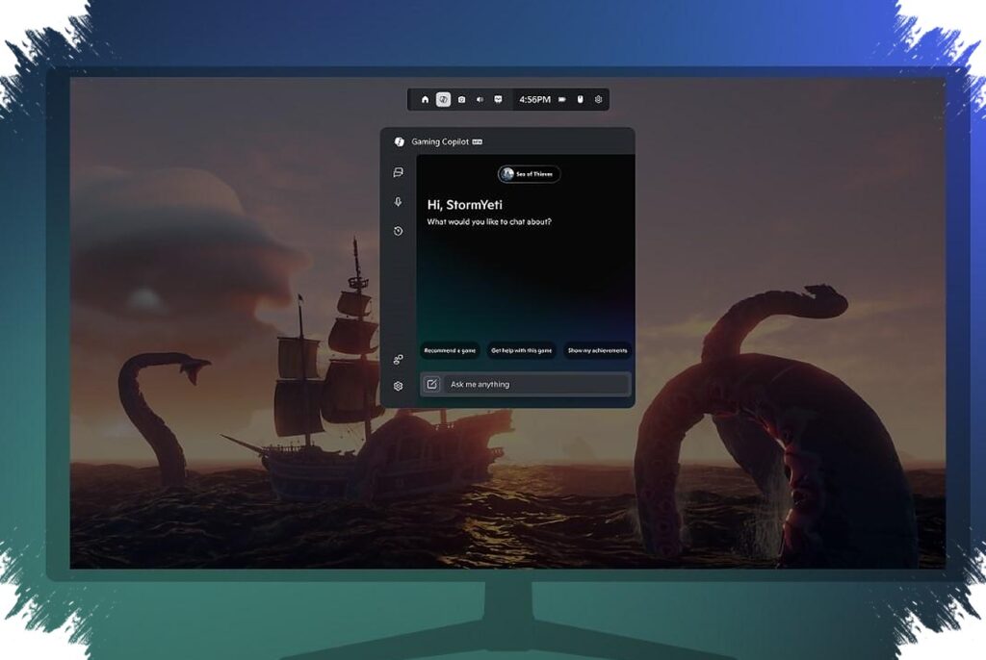Click the Gaming Copilot title text
Image resolution: width=986 pixels, height=660 pixels.
tap(439, 142)
